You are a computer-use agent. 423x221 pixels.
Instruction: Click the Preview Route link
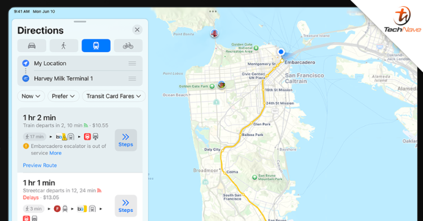point(39,165)
